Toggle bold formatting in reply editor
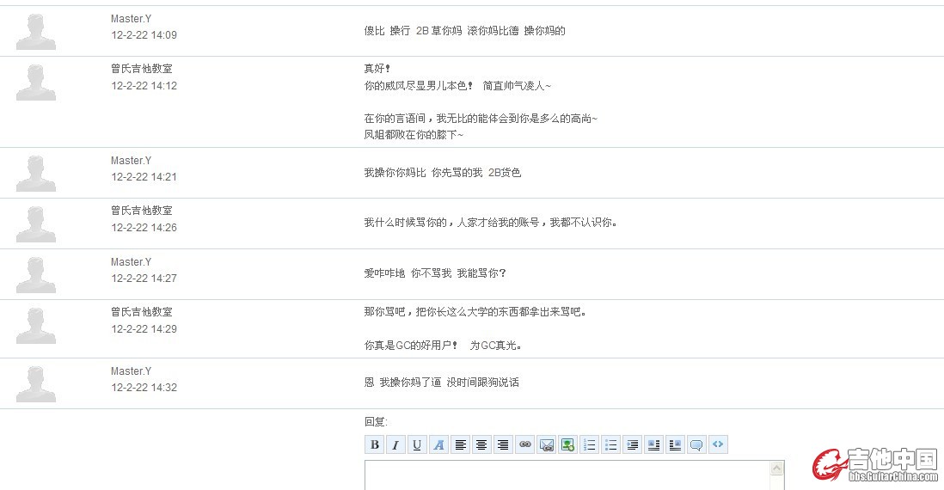 click(x=375, y=444)
